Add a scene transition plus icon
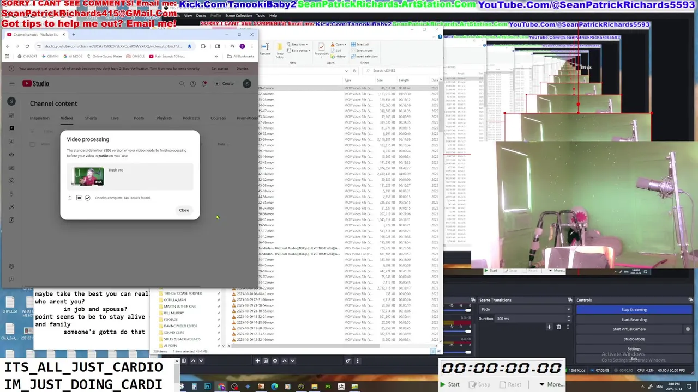 pos(549,327)
